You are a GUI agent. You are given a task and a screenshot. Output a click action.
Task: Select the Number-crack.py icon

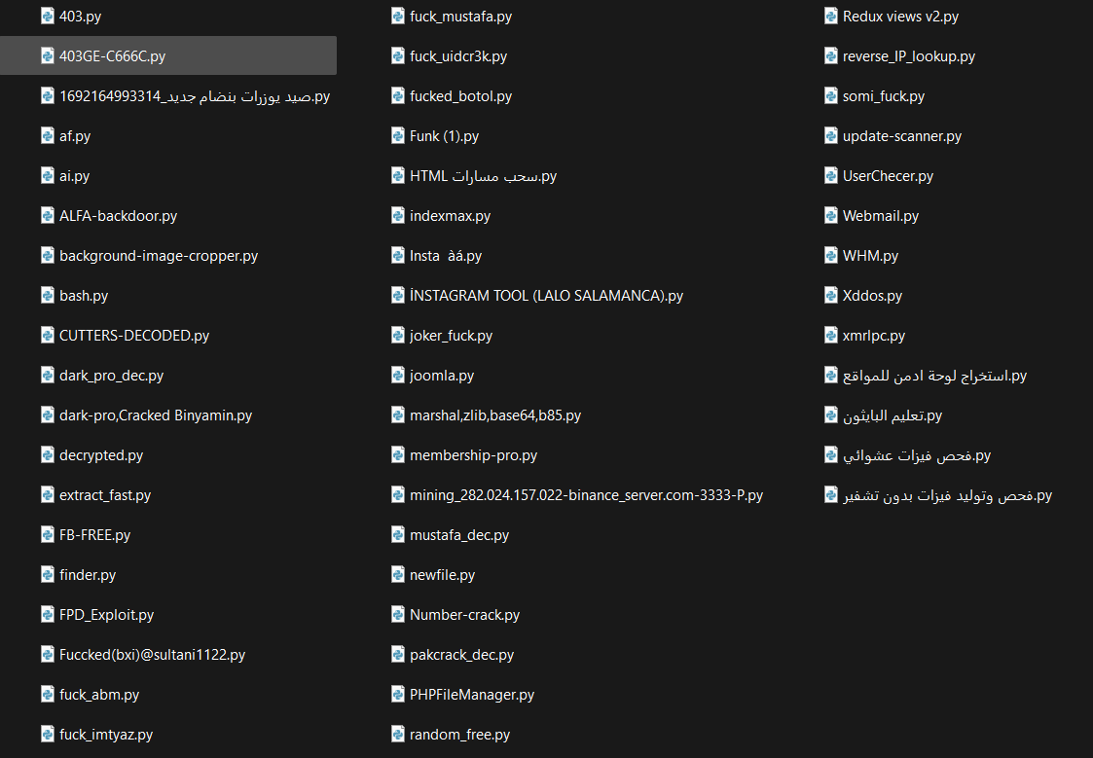pos(398,615)
